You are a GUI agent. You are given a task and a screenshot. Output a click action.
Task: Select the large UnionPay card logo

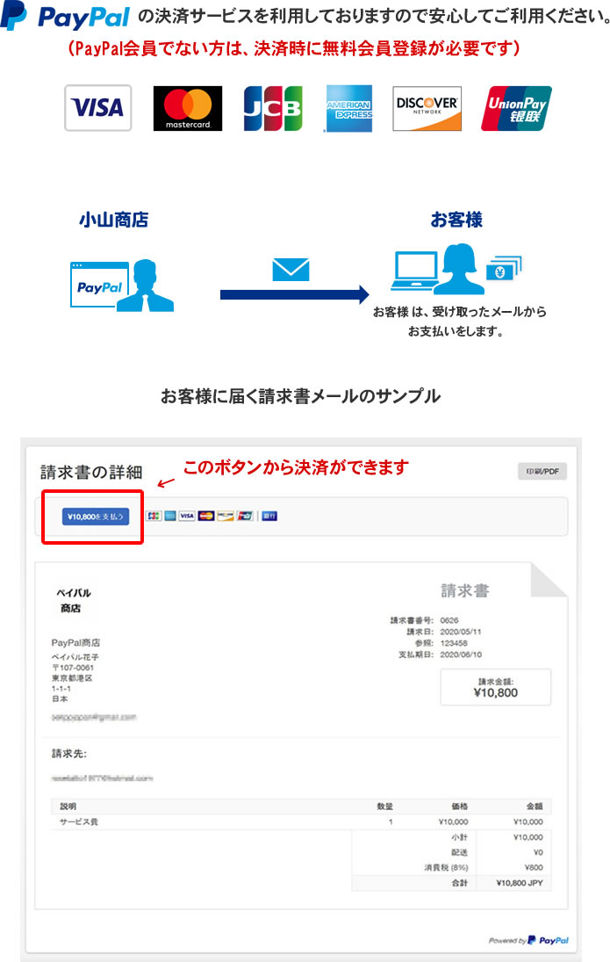point(516,109)
